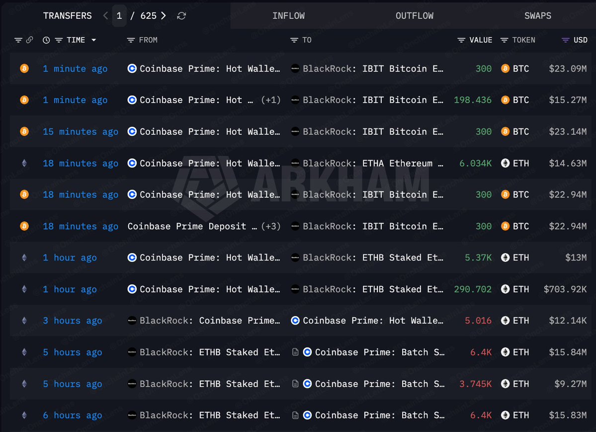Switch to the OUTFLOW tab

point(414,15)
